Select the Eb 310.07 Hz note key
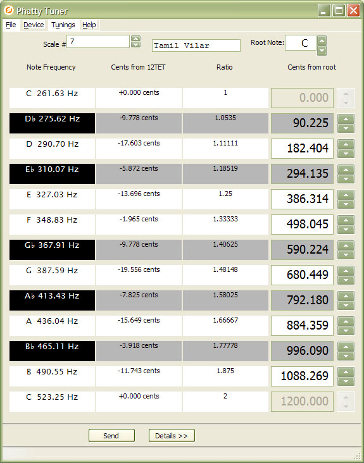The width and height of the screenshot is (364, 463). (x=53, y=173)
